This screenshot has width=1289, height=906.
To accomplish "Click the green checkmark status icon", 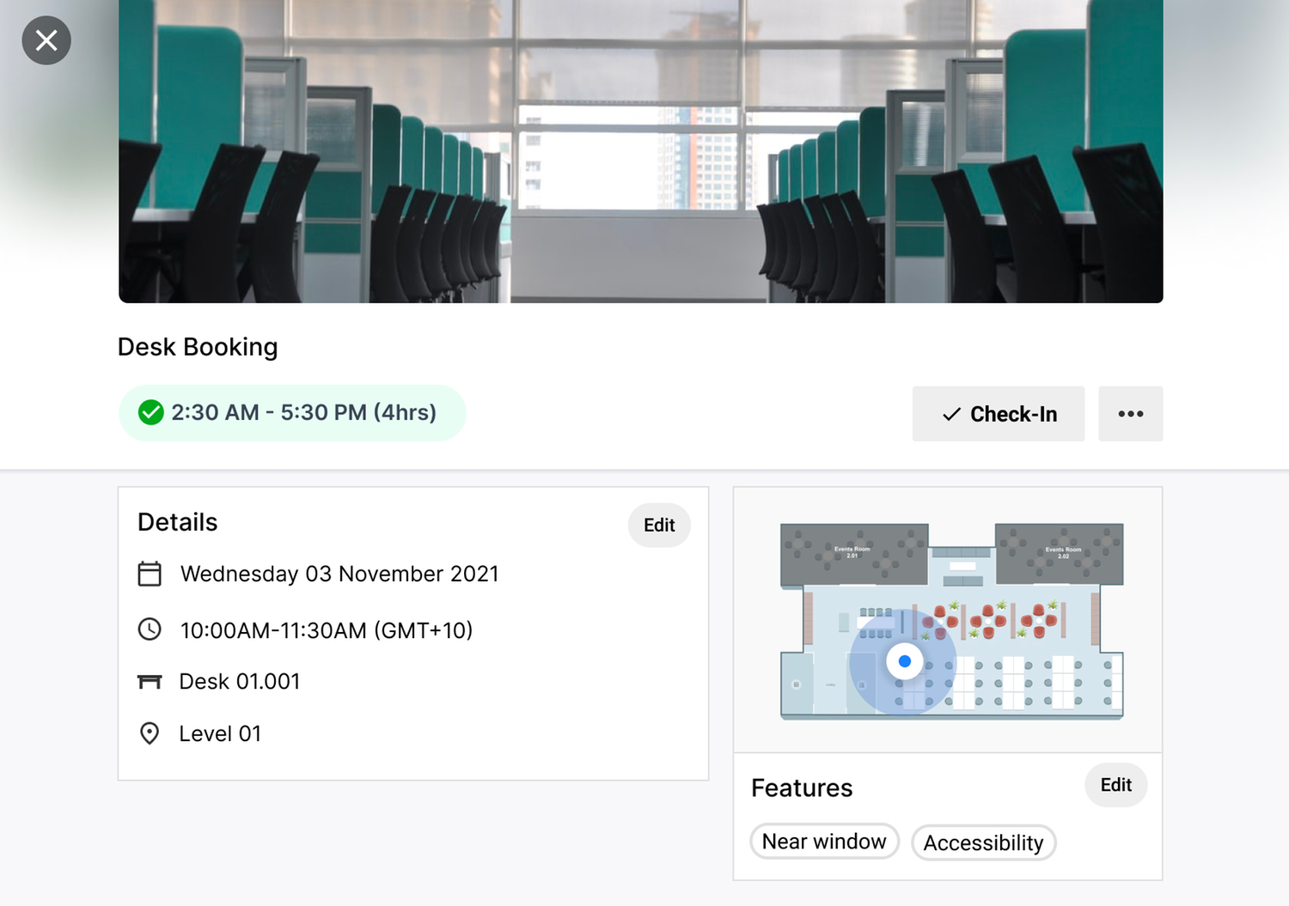I will [x=150, y=413].
